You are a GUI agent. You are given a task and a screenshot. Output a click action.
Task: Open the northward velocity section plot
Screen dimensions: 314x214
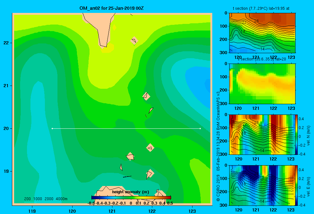click(x=262, y=134)
